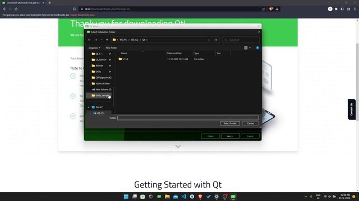Click OS (C:) in breadcrumb path
This screenshot has height=201, width=359.
tap(135, 40)
